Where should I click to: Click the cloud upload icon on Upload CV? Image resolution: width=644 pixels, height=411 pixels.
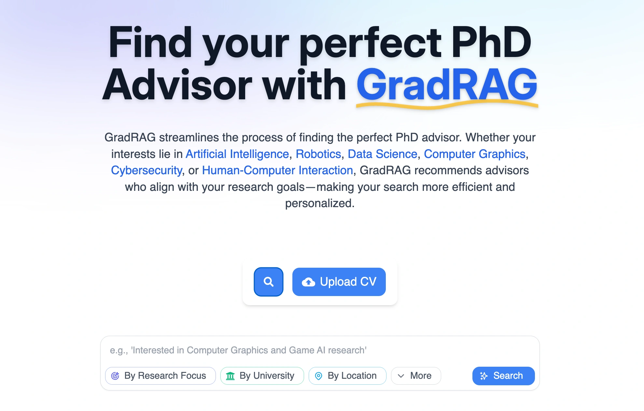(x=308, y=282)
